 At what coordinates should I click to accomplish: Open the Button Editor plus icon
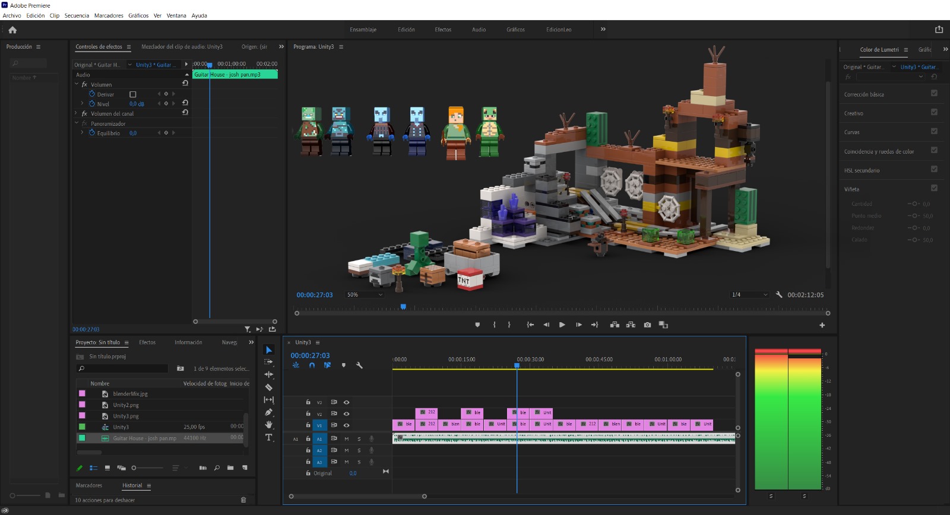[822, 325]
